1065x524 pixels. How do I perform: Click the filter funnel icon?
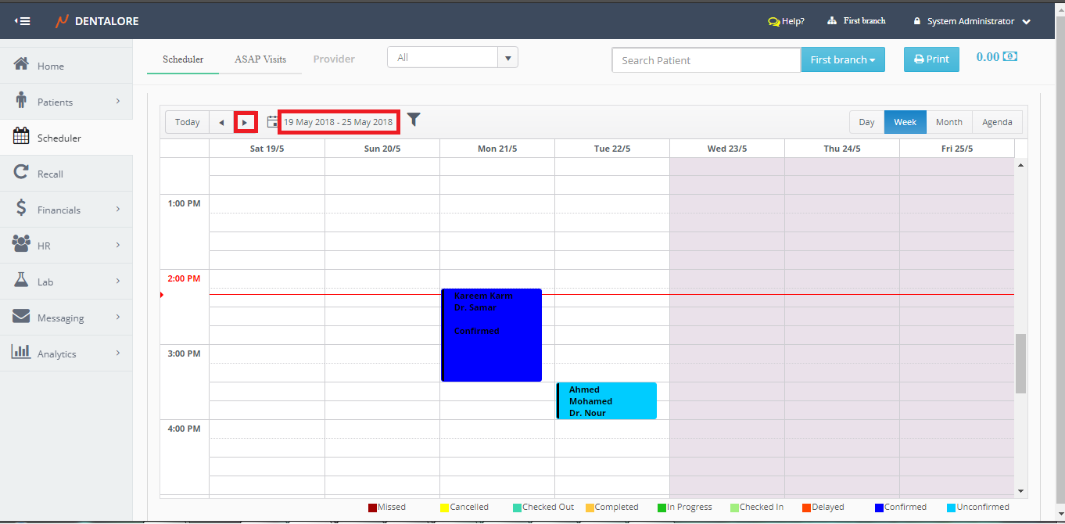point(414,120)
